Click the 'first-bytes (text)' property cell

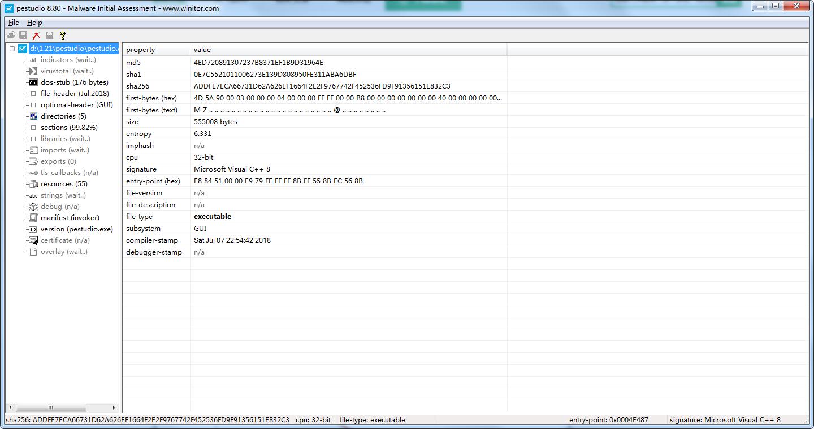tap(151, 110)
